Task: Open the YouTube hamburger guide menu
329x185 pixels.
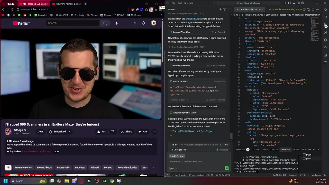Action: pos(7,23)
